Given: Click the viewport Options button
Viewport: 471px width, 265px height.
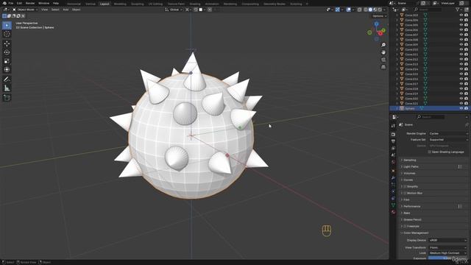Looking at the screenshot, I should [x=379, y=16].
